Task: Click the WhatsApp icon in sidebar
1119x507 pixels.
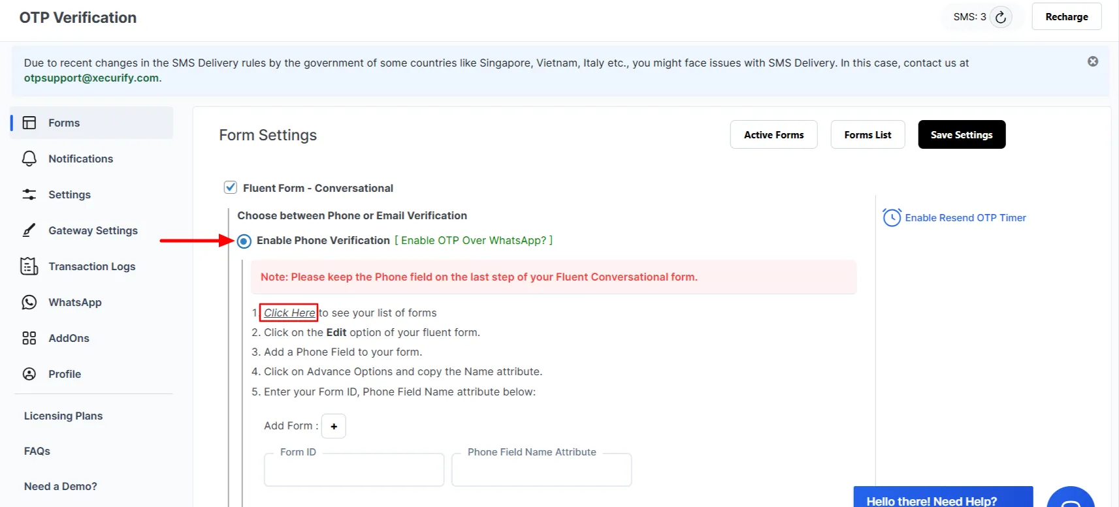Action: coord(29,302)
